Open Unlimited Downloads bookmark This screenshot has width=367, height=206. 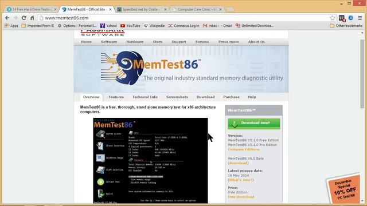coord(255,26)
